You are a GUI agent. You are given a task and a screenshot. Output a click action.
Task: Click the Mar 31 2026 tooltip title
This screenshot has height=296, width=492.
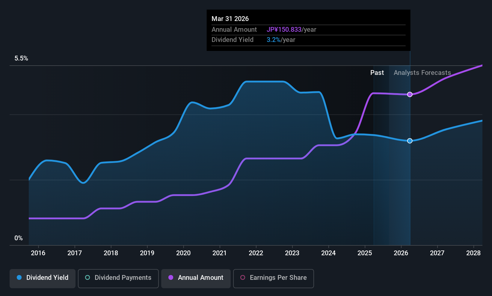point(230,19)
